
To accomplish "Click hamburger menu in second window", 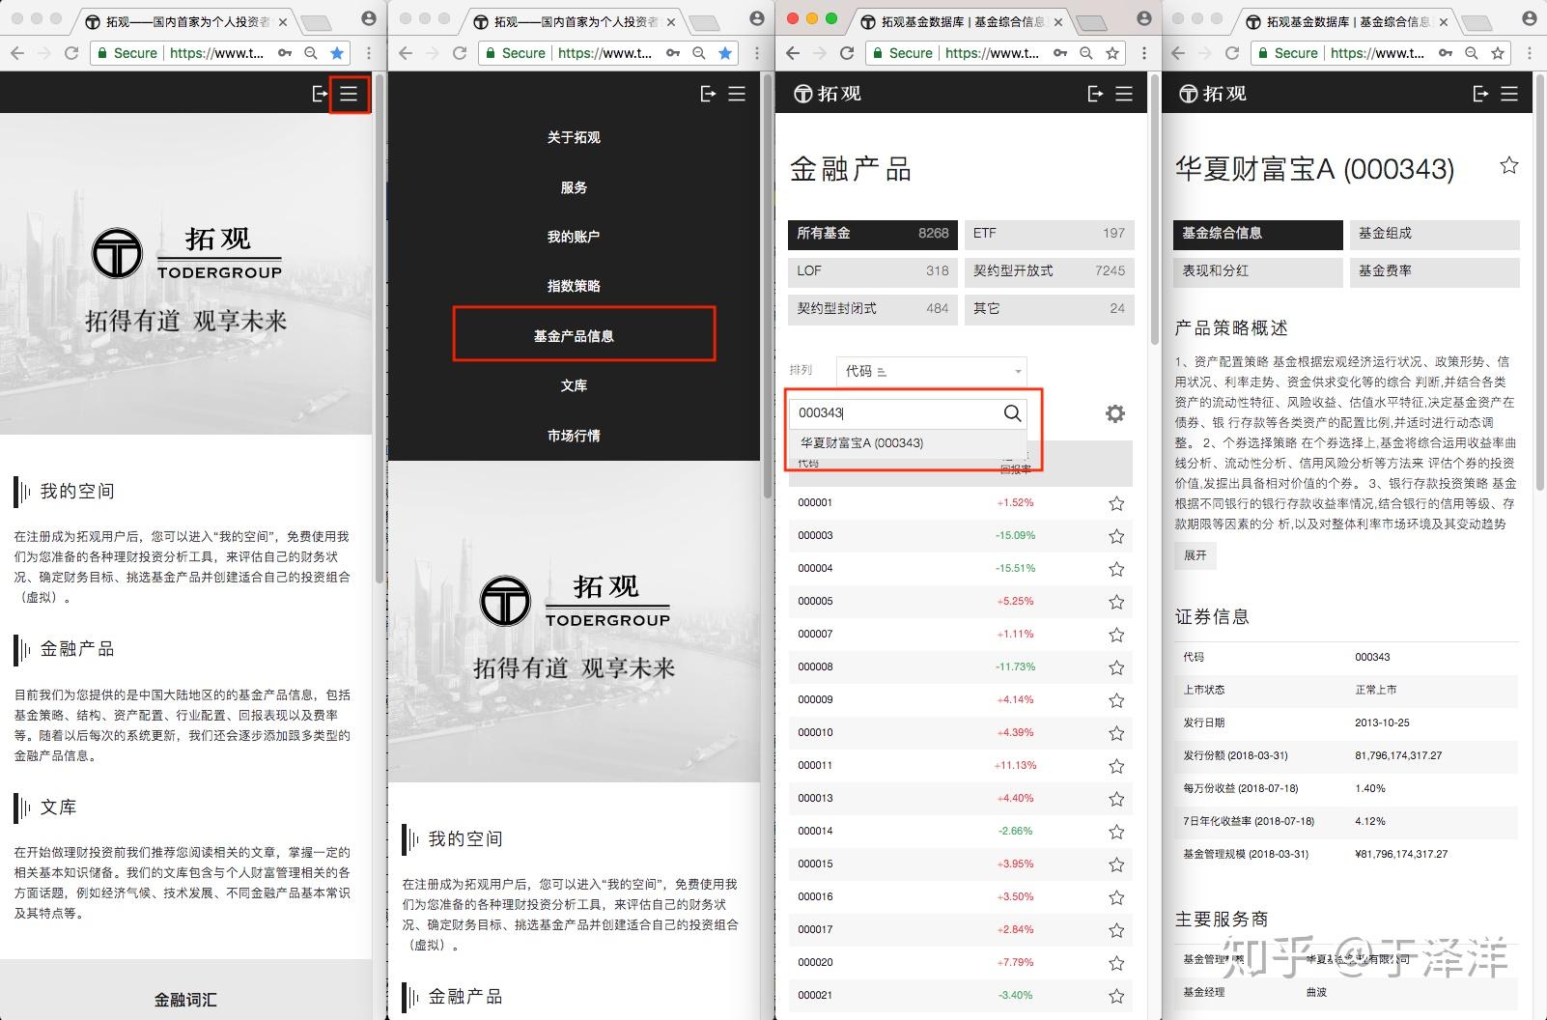I will click(737, 94).
